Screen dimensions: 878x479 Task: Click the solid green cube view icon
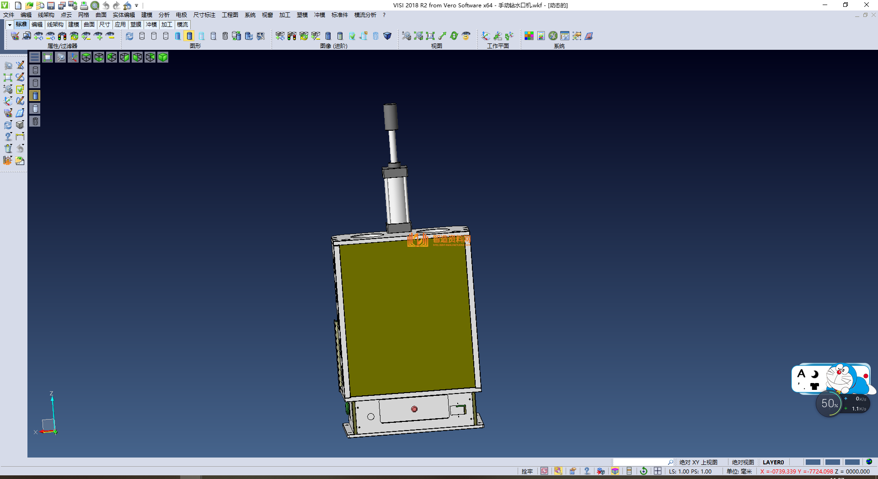tap(163, 57)
